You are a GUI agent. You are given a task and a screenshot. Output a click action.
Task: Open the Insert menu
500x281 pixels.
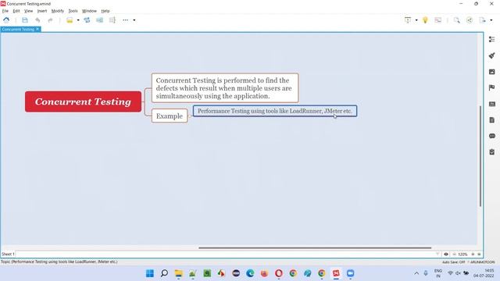click(x=42, y=11)
